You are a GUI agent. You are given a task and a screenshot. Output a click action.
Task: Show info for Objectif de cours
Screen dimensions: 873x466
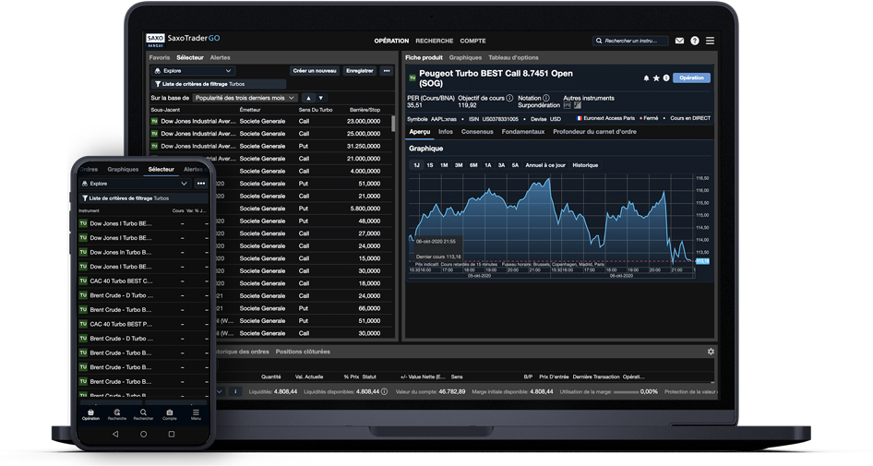pos(509,98)
